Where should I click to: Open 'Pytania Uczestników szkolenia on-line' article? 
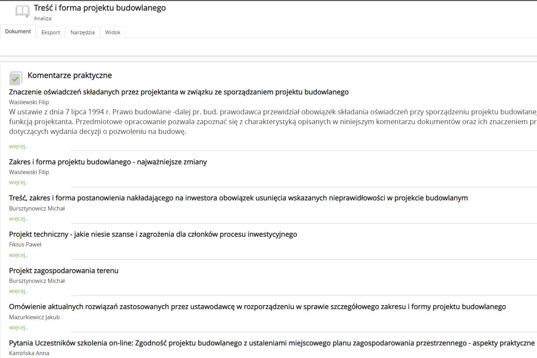tap(272, 343)
